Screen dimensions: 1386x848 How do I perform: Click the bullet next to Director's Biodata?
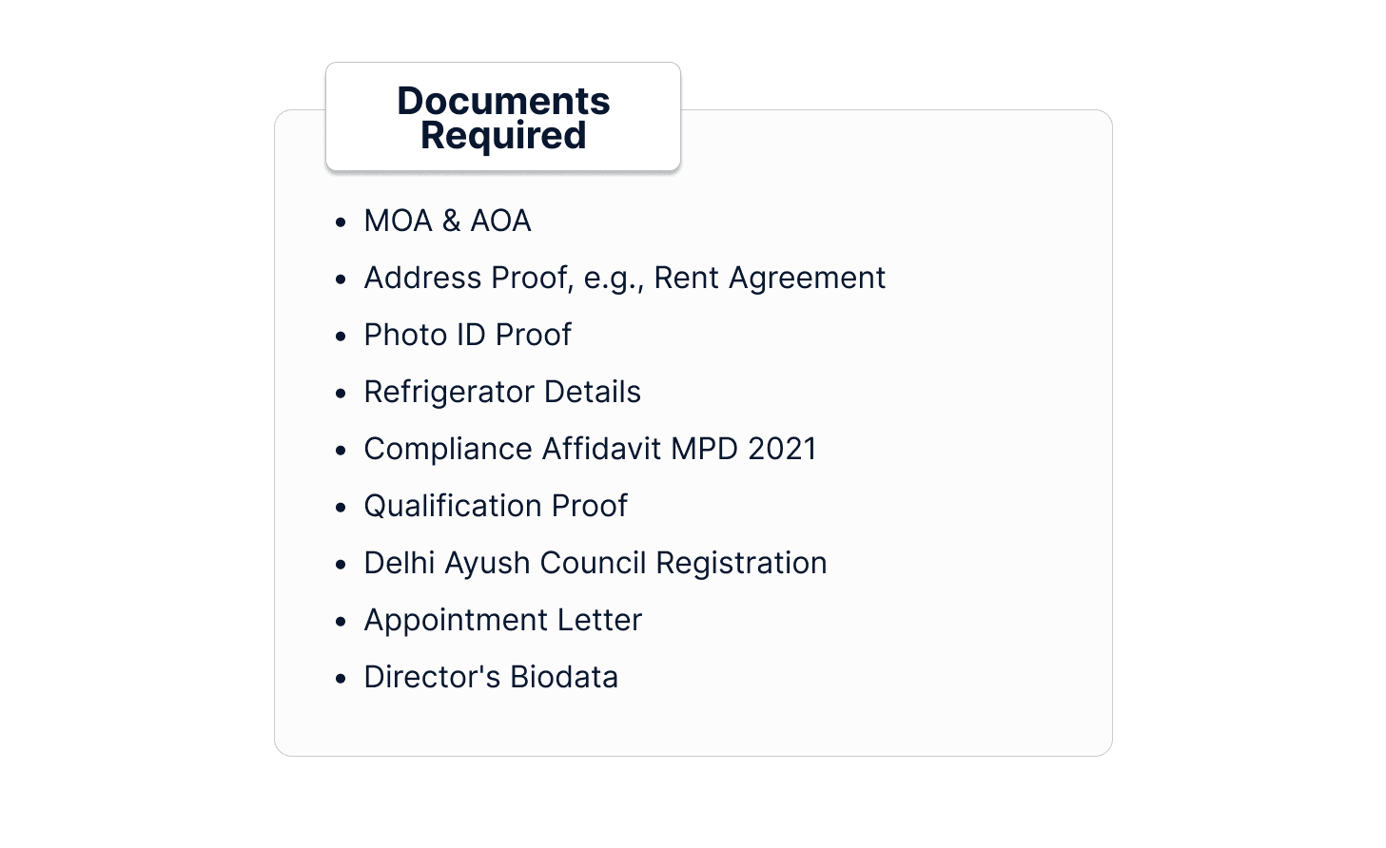341,679
